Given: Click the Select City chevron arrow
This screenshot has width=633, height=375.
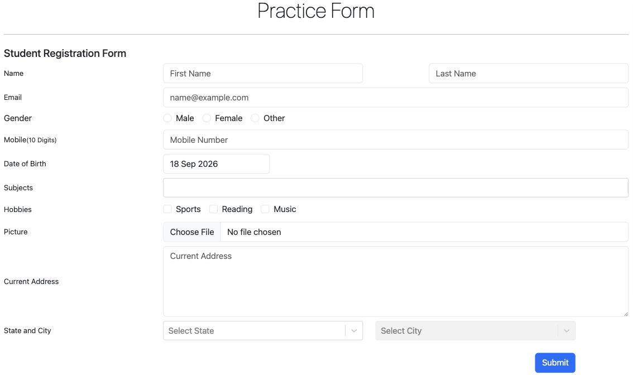Looking at the screenshot, I should pos(567,330).
